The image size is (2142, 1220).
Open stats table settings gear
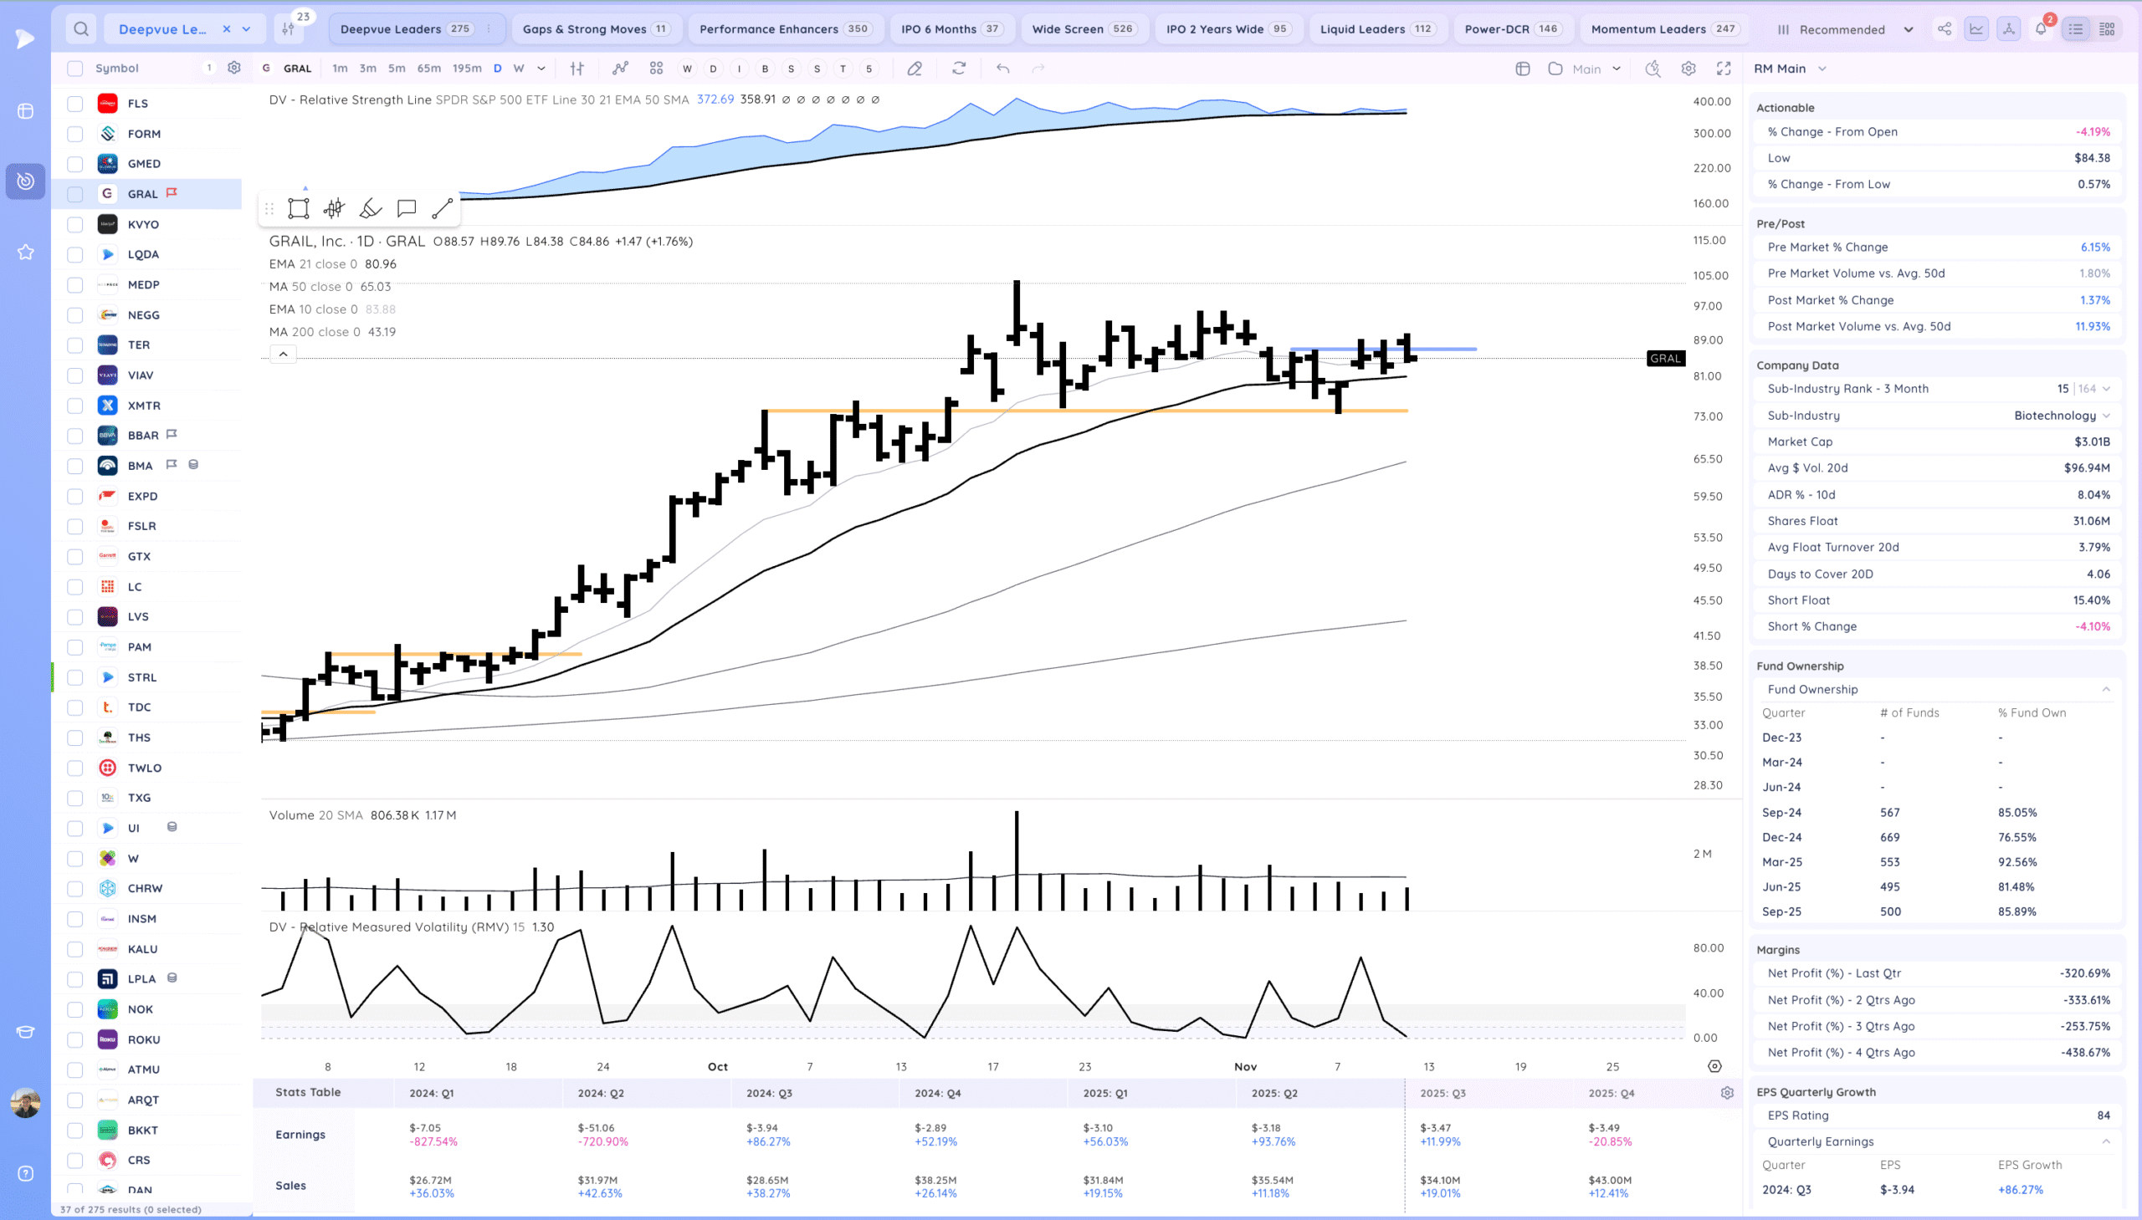tap(1726, 1093)
